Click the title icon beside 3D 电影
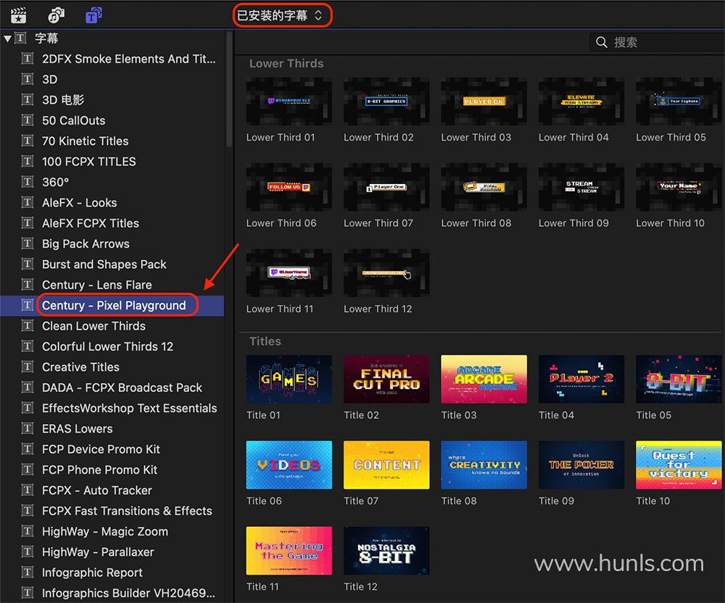725x603 pixels. 28,100
